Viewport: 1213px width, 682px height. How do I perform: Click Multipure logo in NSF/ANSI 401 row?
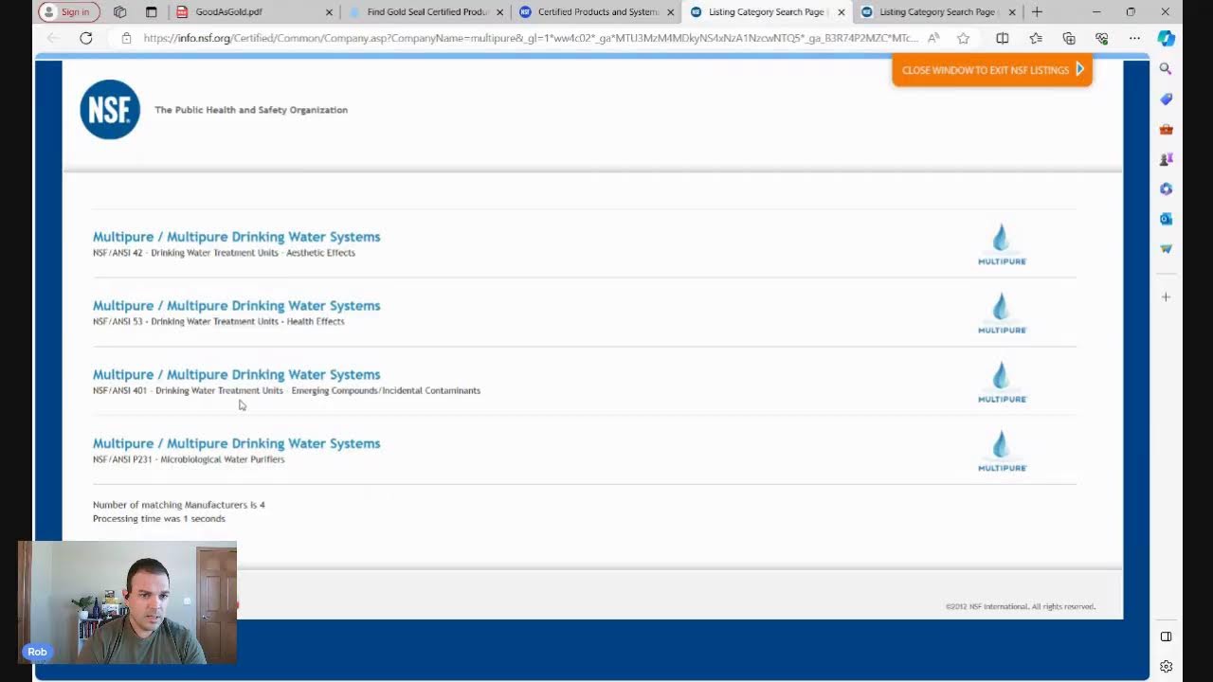[x=1002, y=383]
